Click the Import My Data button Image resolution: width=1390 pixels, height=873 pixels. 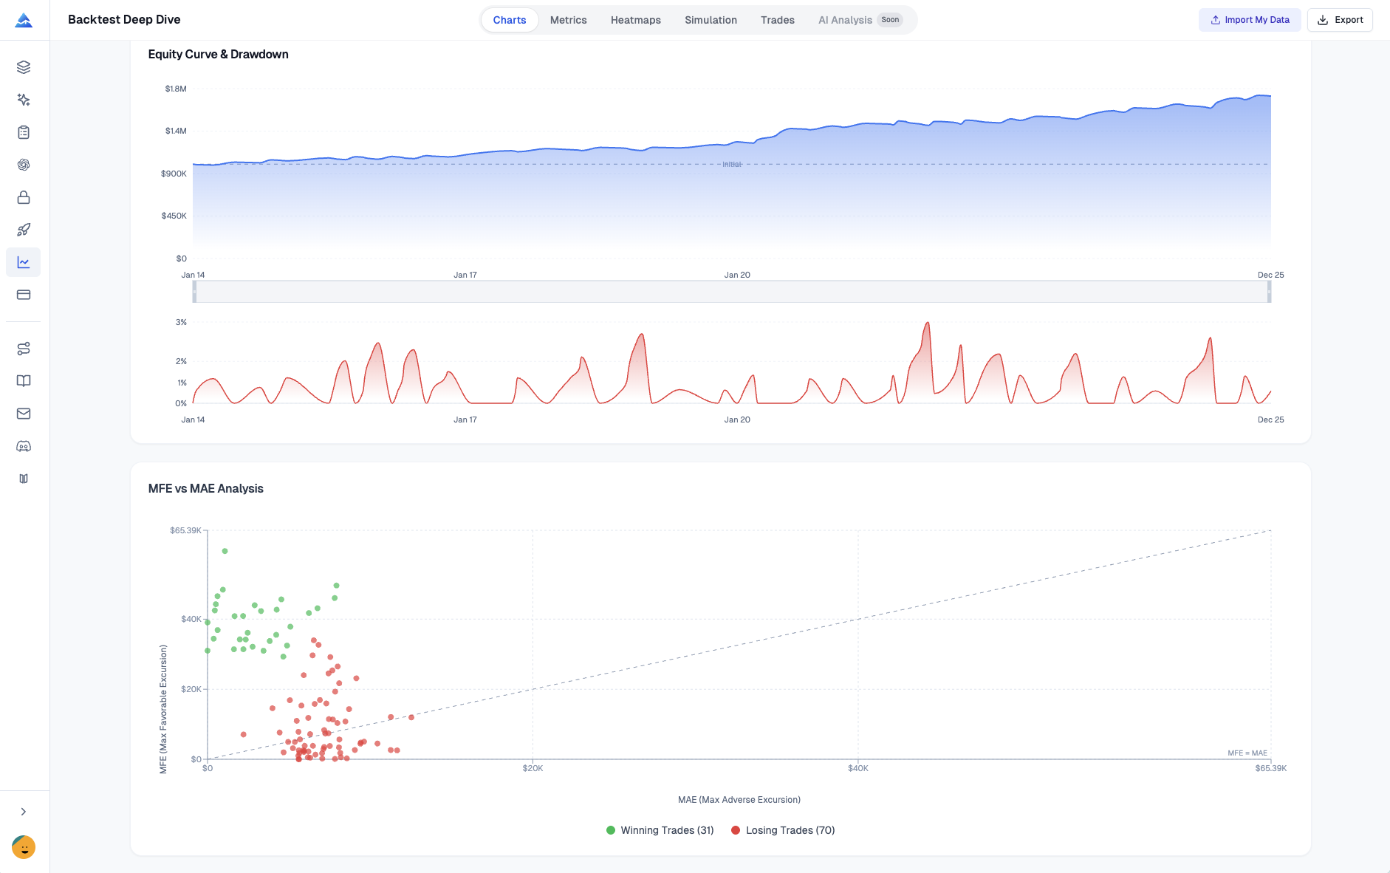click(x=1249, y=20)
